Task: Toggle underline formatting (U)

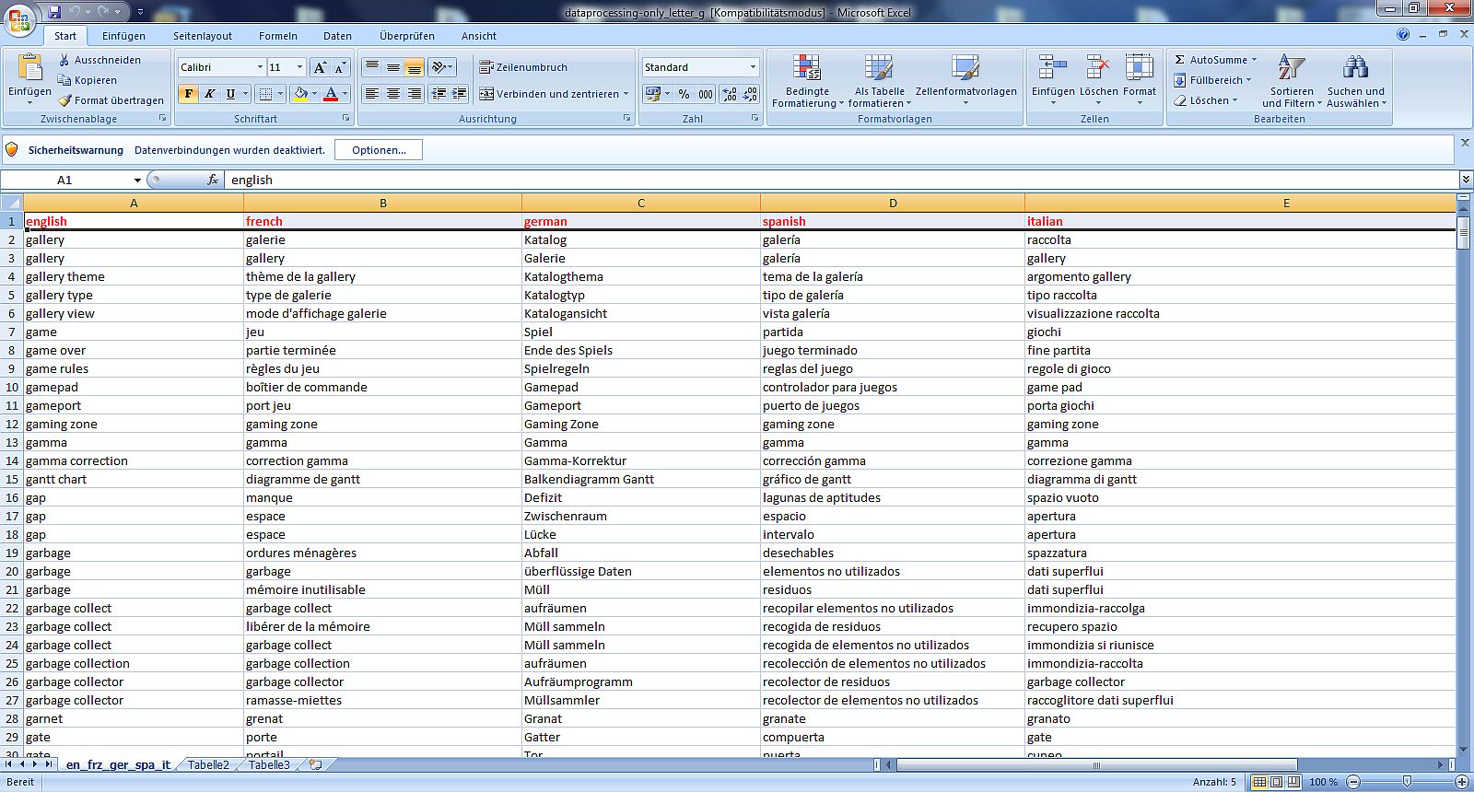Action: point(230,94)
